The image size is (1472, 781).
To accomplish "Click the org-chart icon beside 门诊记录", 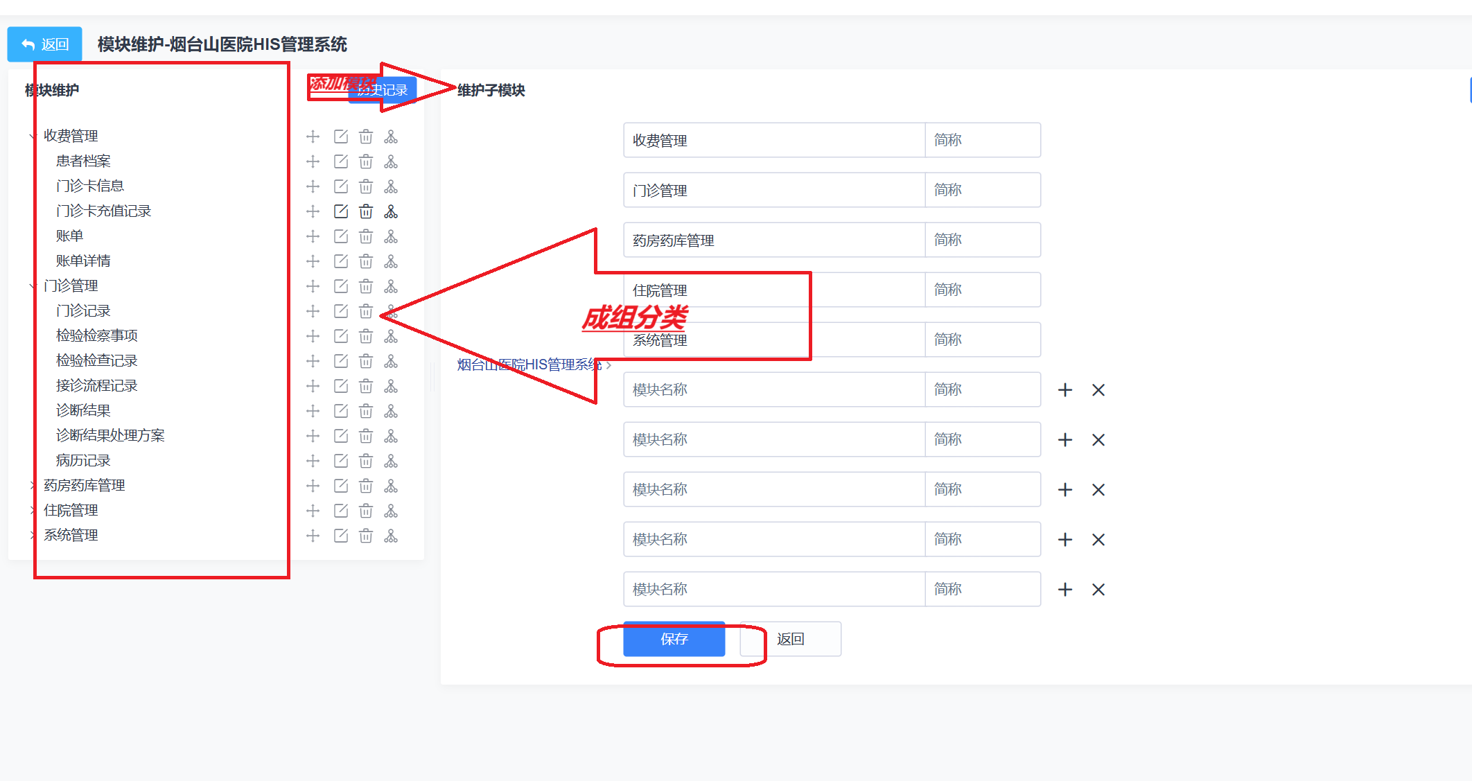I will point(392,310).
